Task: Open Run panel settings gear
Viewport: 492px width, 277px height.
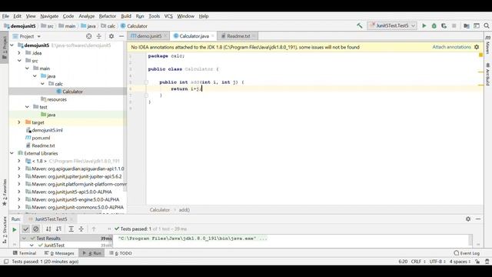Action: 468,219
